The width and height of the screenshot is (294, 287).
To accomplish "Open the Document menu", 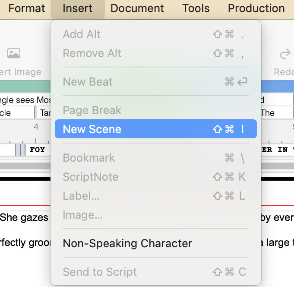I will [x=137, y=8].
